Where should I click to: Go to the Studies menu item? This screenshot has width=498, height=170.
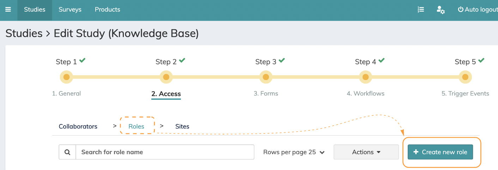35,10
